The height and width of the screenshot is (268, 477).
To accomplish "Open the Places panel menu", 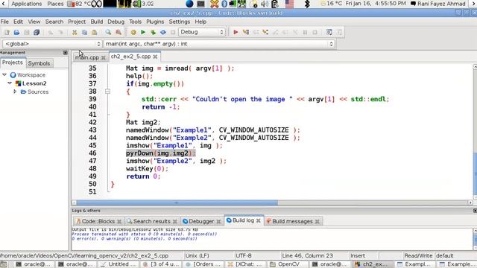I will 55,4.
